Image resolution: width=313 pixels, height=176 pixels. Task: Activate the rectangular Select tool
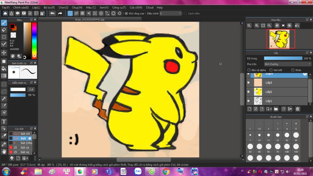click(x=4, y=84)
